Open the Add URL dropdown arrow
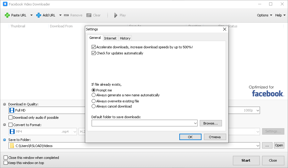This screenshot has height=168, width=288. (x=60, y=15)
